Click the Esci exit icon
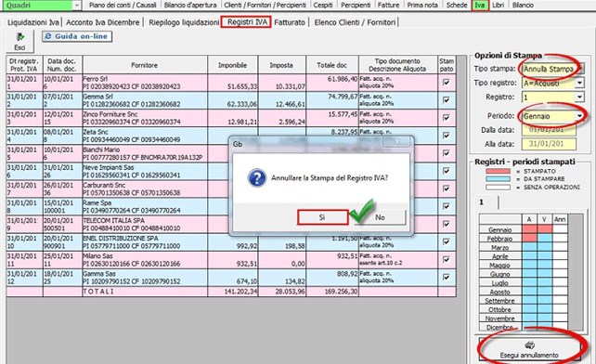 pyautogui.click(x=19, y=37)
